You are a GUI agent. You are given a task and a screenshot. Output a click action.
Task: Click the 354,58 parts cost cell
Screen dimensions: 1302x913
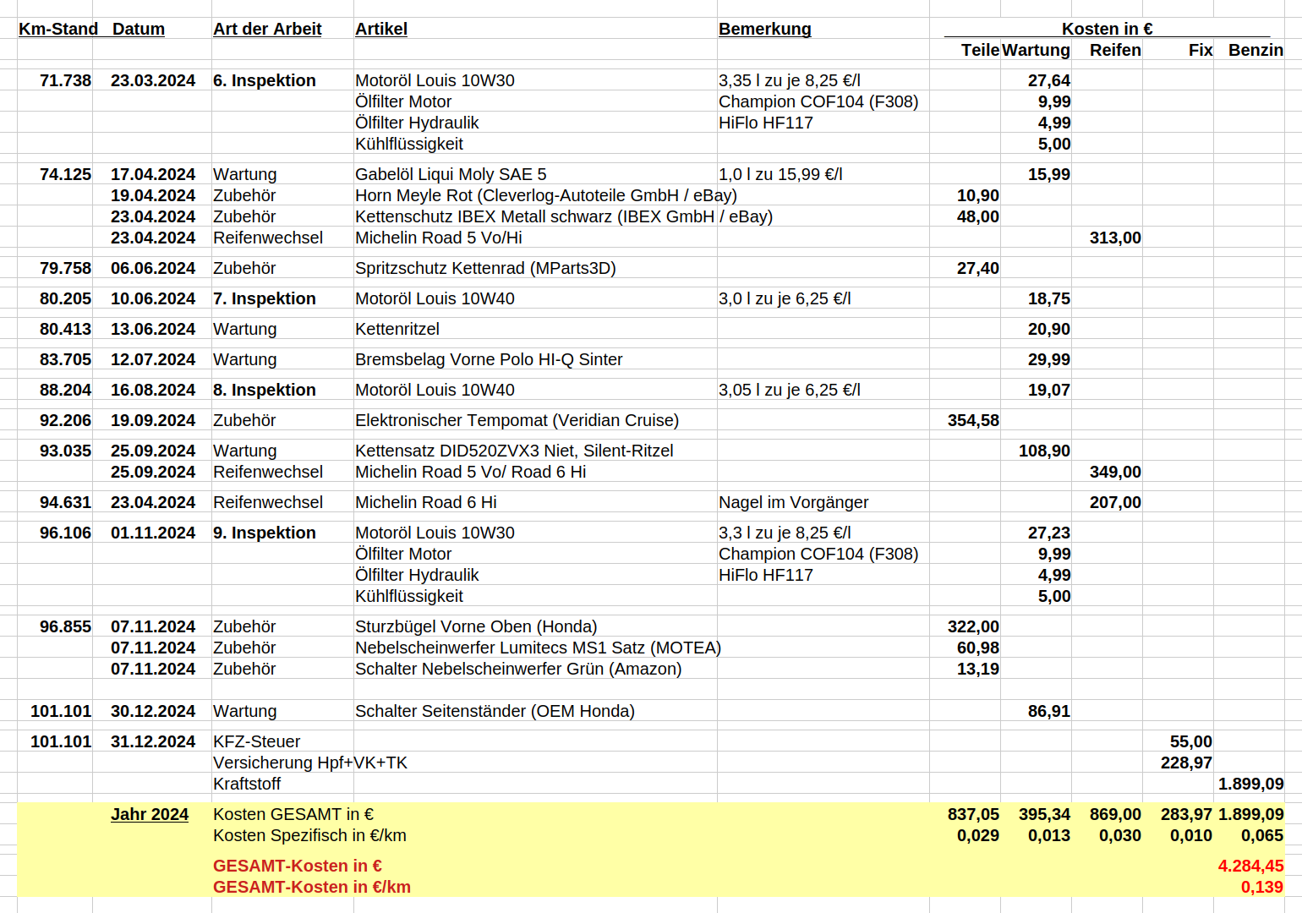(972, 420)
